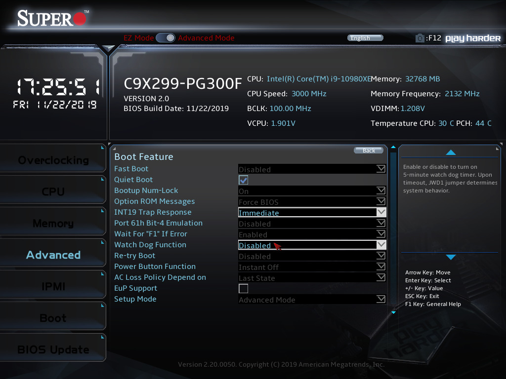Uncheck the Quiet Boot checkbox
Viewport: 506px width, 379px height.
243,180
